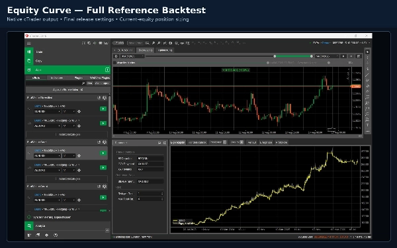Screen dimensions: 397x248
Task: Click the algo search input field
Action: pos(56,83)
